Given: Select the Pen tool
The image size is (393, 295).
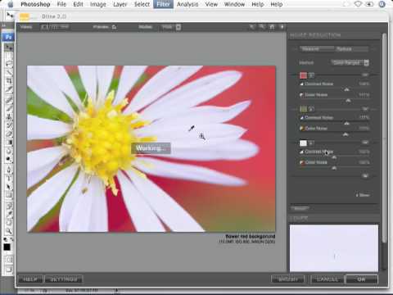Looking at the screenshot, I should pos(9,170).
